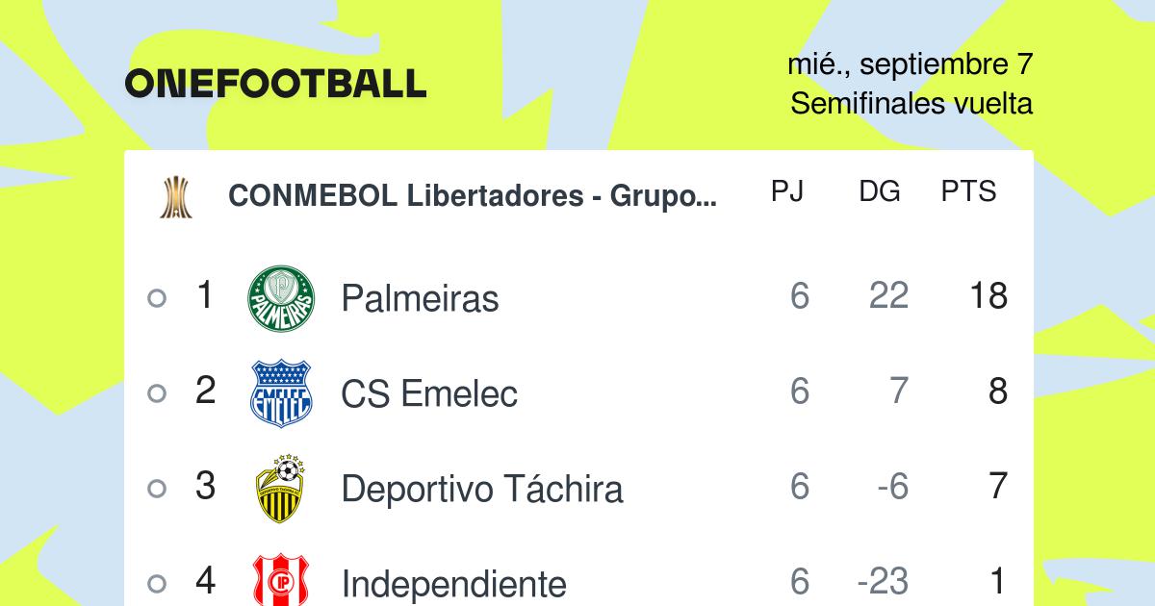Viewport: 1155px width, 606px height.
Task: Select the circle marker beside CS Emelec
Action: (157, 392)
